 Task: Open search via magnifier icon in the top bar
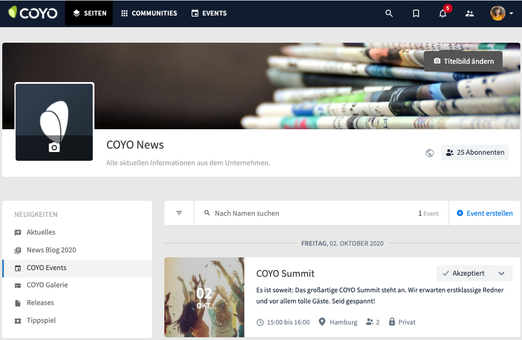(389, 13)
